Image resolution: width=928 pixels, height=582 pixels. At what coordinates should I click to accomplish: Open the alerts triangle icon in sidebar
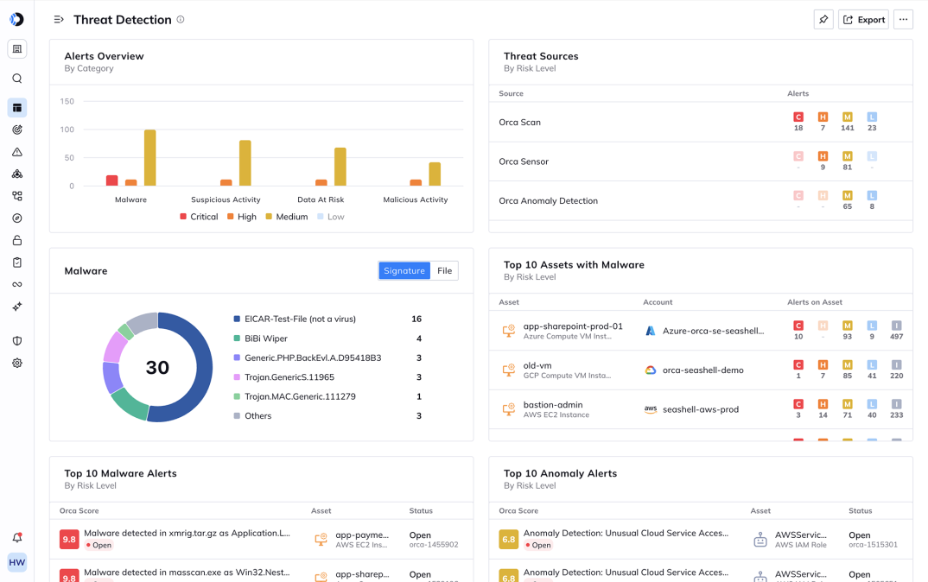17,152
